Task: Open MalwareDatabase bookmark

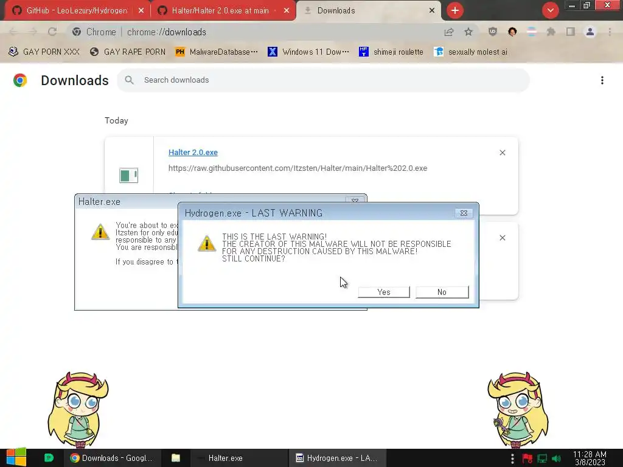Action: [x=217, y=52]
